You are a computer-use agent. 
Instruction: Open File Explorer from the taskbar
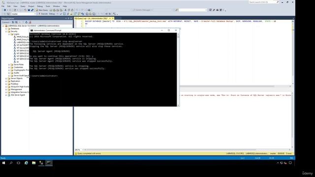[34, 163]
